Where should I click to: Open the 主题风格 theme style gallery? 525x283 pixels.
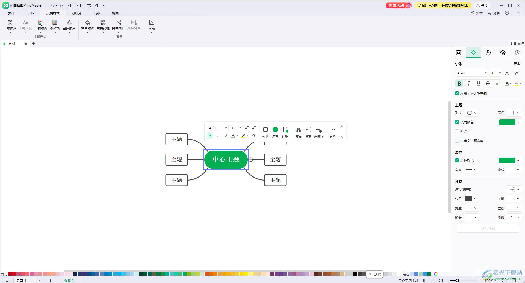click(x=10, y=26)
